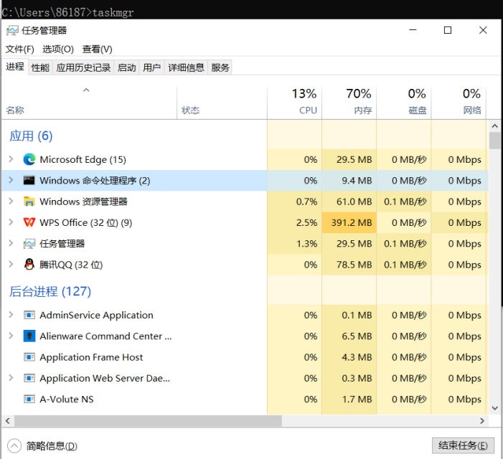The image size is (503, 459).
Task: Click the taskmgr command line in console
Action: (67, 12)
